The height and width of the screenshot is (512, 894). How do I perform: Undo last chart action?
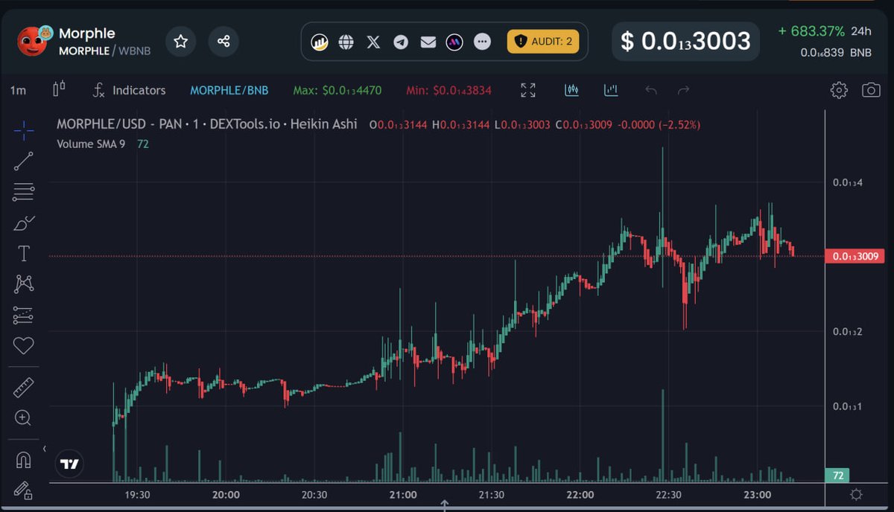(651, 91)
